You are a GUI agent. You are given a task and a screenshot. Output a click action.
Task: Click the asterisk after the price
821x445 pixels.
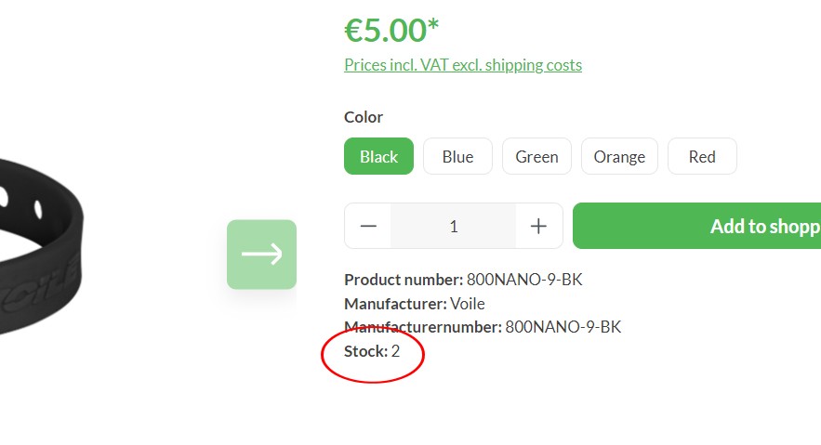433,26
